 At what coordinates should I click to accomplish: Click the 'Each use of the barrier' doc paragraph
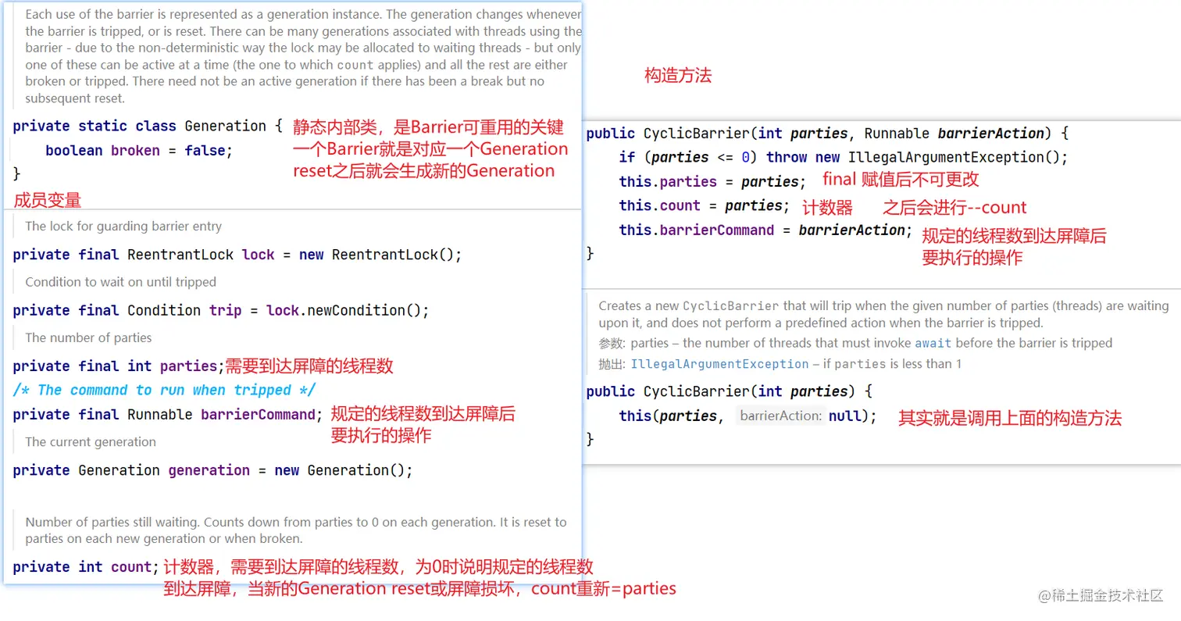click(303, 56)
